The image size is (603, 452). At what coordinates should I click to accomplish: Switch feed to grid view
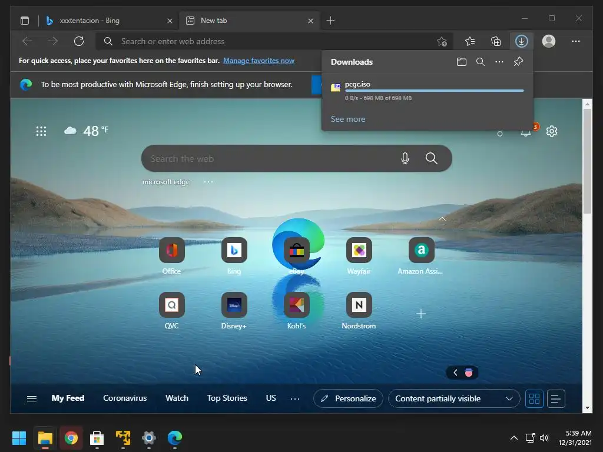click(534, 398)
